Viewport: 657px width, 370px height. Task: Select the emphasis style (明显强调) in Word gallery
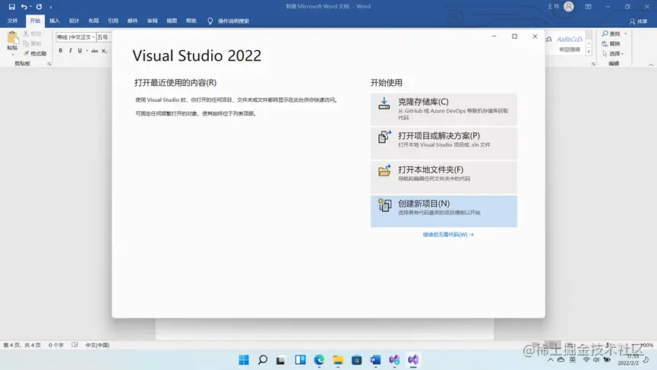(570, 43)
